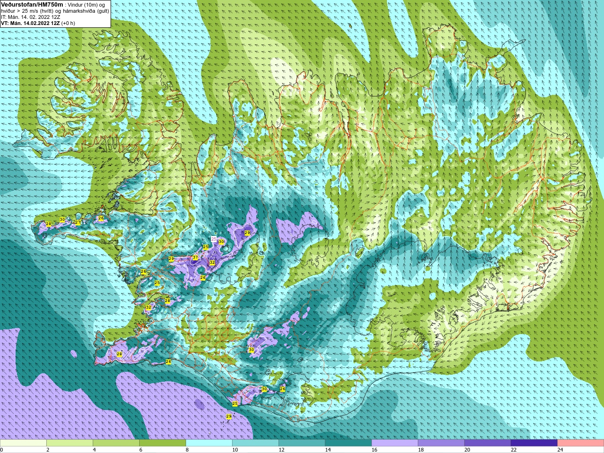Image resolution: width=604 pixels, height=453 pixels.
Task: Click the 18–20 m/s medium purple legend swatch
Action: point(441,443)
